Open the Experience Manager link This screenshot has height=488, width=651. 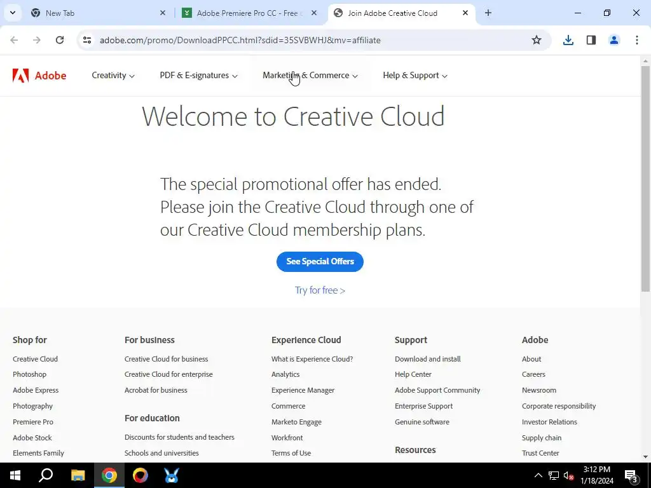pos(303,390)
